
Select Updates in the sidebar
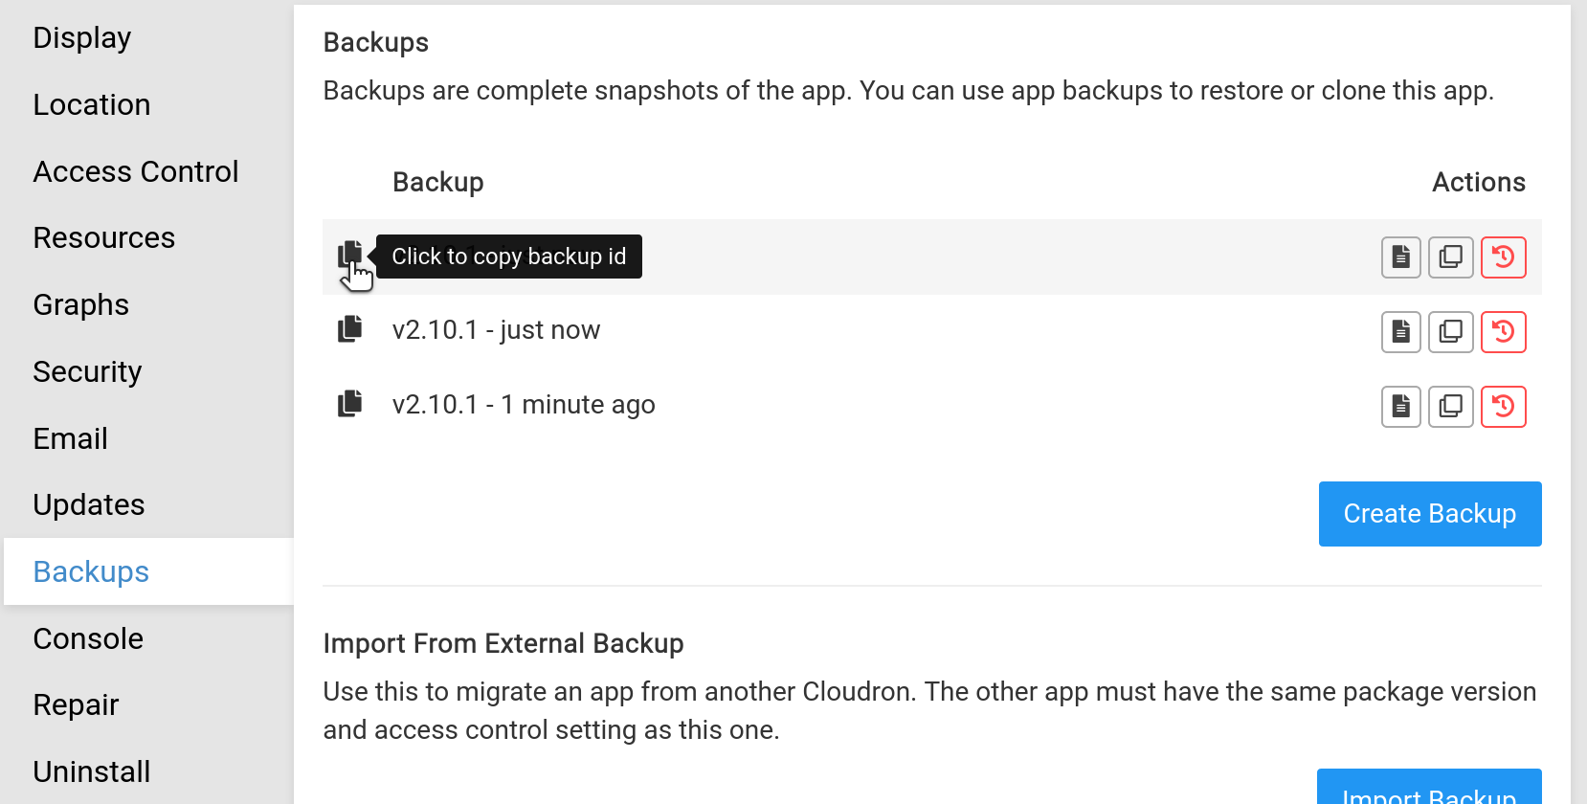89,504
